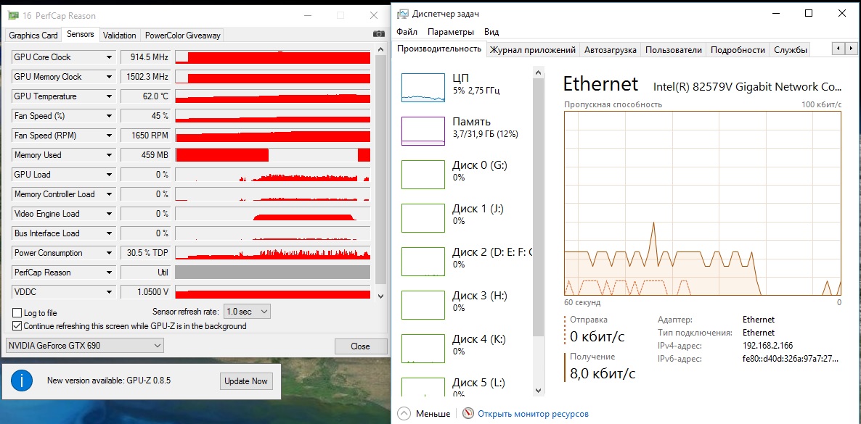The image size is (861, 424).
Task: Open the Sensor refresh rate combo box
Action: click(247, 311)
